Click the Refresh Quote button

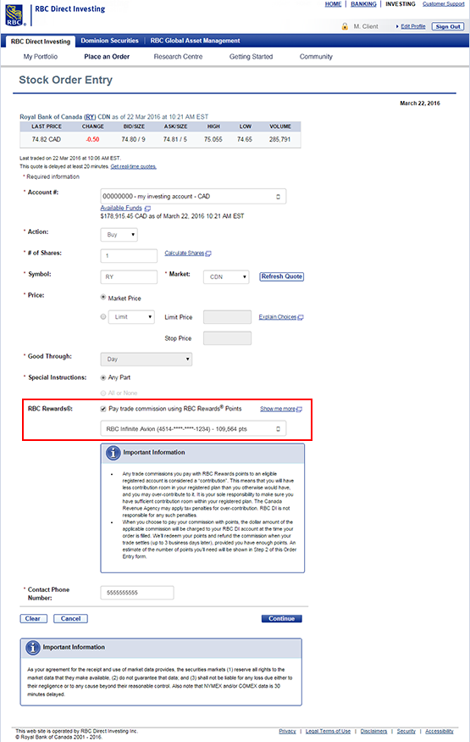[x=282, y=276]
